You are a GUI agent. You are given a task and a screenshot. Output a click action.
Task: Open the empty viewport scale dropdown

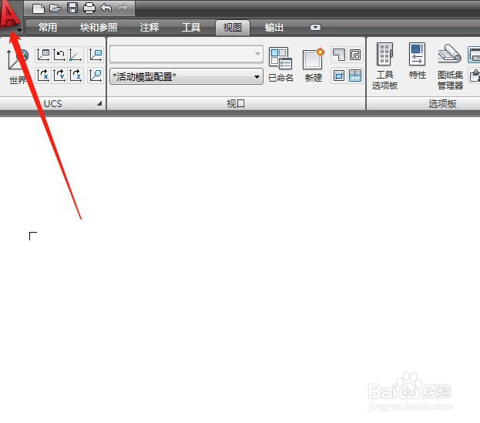coord(186,54)
